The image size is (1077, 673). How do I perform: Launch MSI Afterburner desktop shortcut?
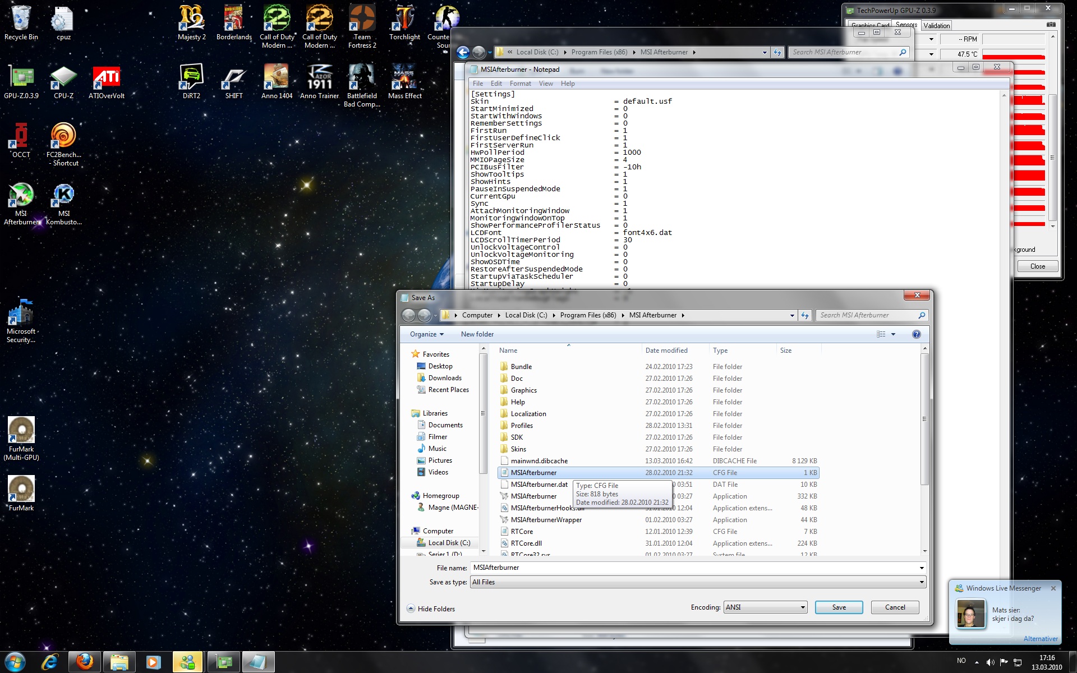coord(21,204)
